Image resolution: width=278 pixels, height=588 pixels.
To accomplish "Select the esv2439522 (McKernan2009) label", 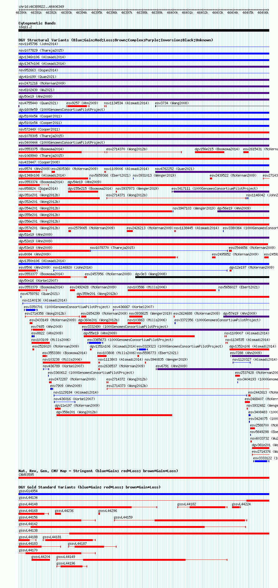I will point(233,175).
